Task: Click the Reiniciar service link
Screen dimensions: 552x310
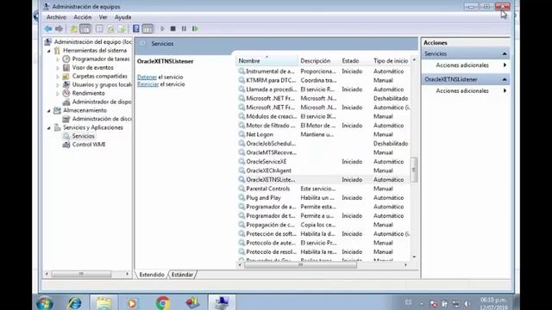Action: tap(147, 84)
